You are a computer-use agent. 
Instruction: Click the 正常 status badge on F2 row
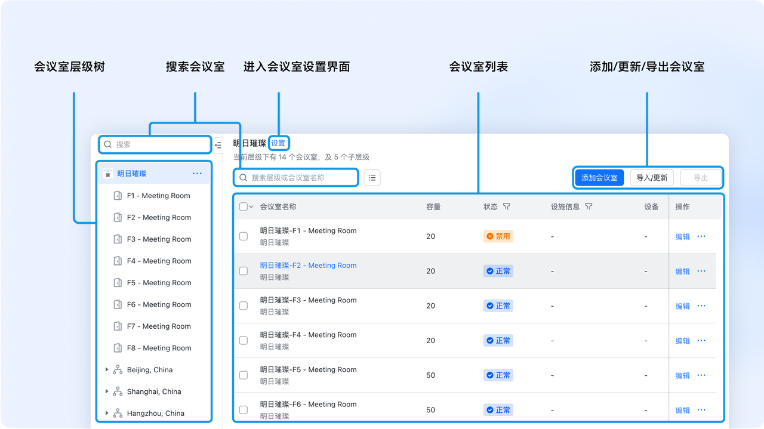click(x=498, y=271)
